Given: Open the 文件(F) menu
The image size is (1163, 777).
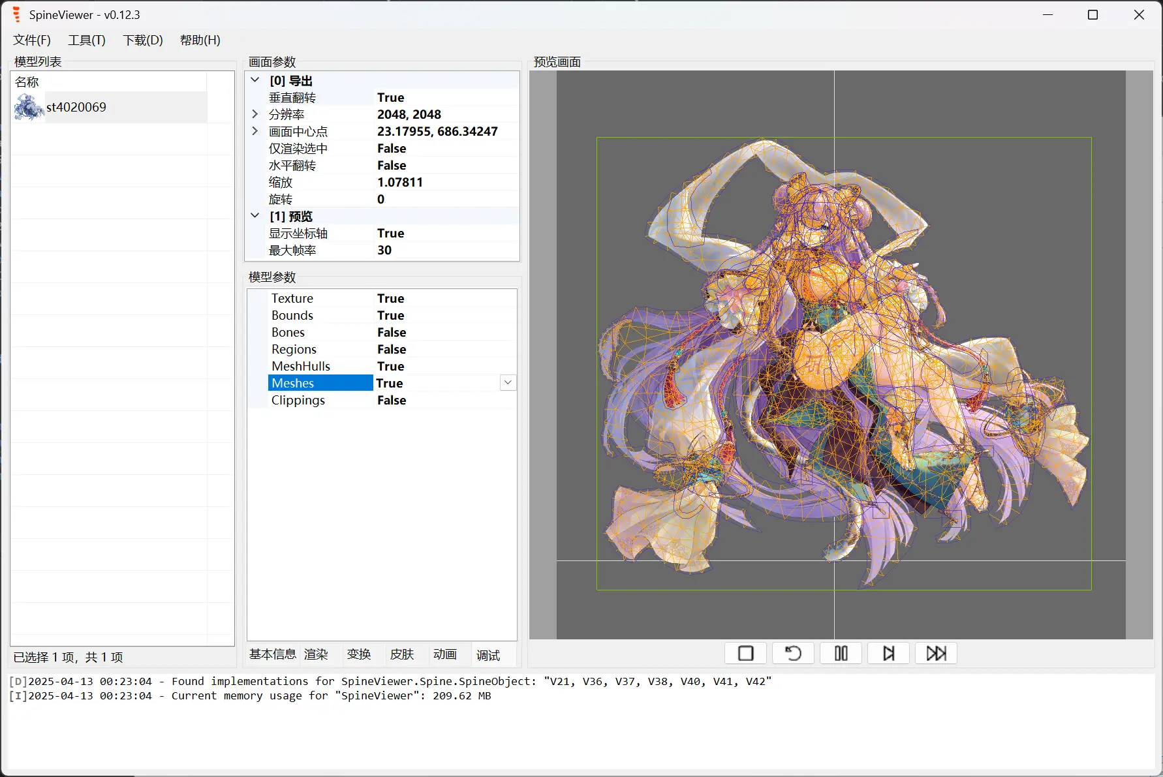Looking at the screenshot, I should click(32, 40).
